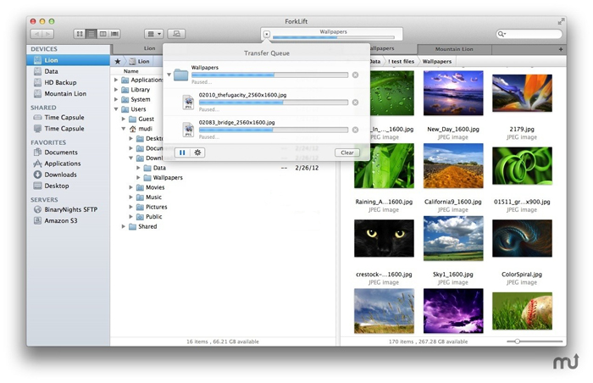Select Mountain Lion volume in sidebar

click(x=68, y=93)
